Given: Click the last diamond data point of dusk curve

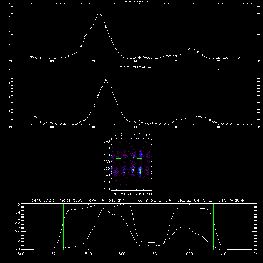Looking at the screenshot, I should click(x=239, y=124).
